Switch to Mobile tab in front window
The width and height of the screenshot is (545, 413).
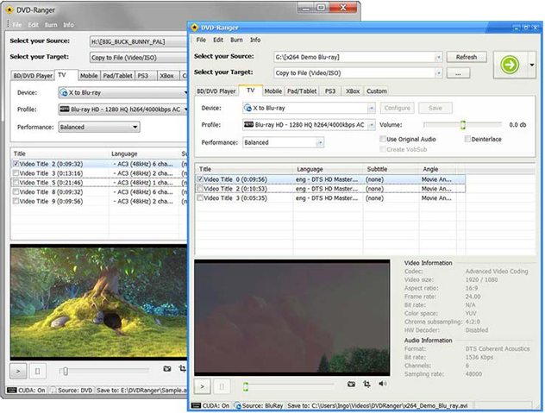tap(272, 91)
